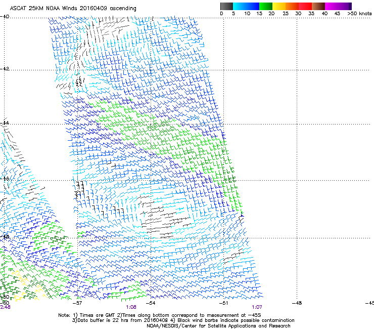Click the green 15-20 knots legend segment
The width and height of the screenshot is (374, 329).
(266, 6)
